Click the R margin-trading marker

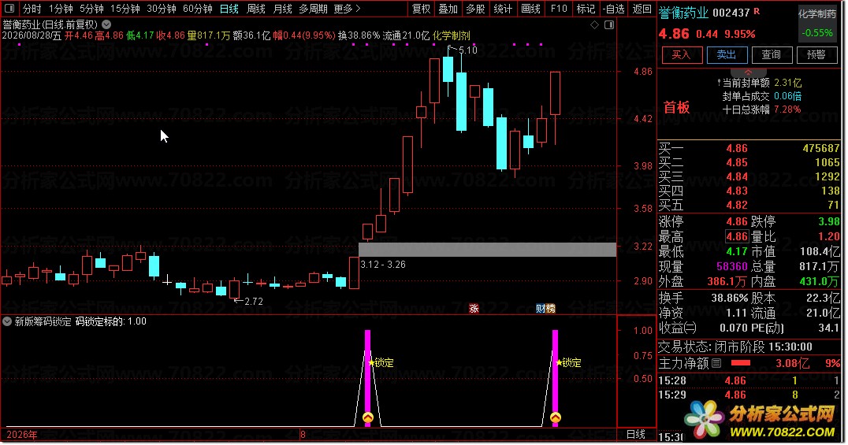click(756, 11)
